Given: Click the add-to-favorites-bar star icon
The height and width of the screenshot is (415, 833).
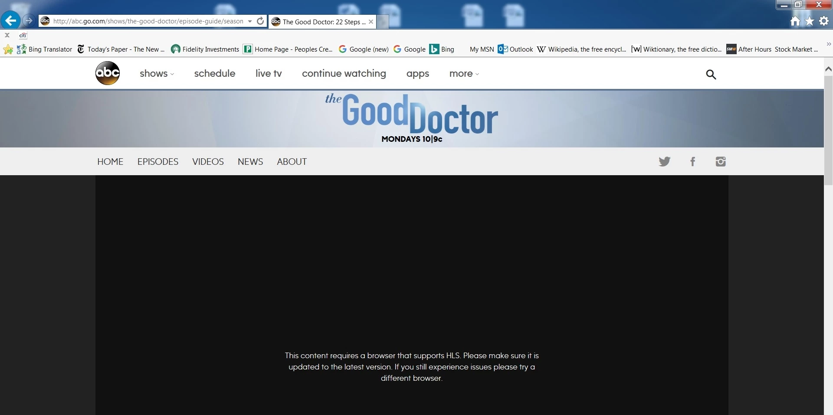Looking at the screenshot, I should [x=8, y=49].
